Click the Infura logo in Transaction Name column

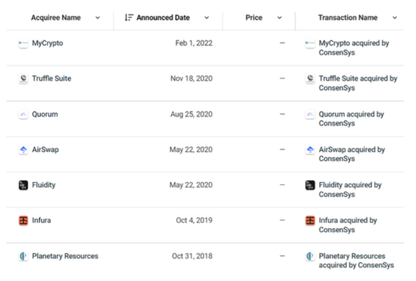point(310,221)
